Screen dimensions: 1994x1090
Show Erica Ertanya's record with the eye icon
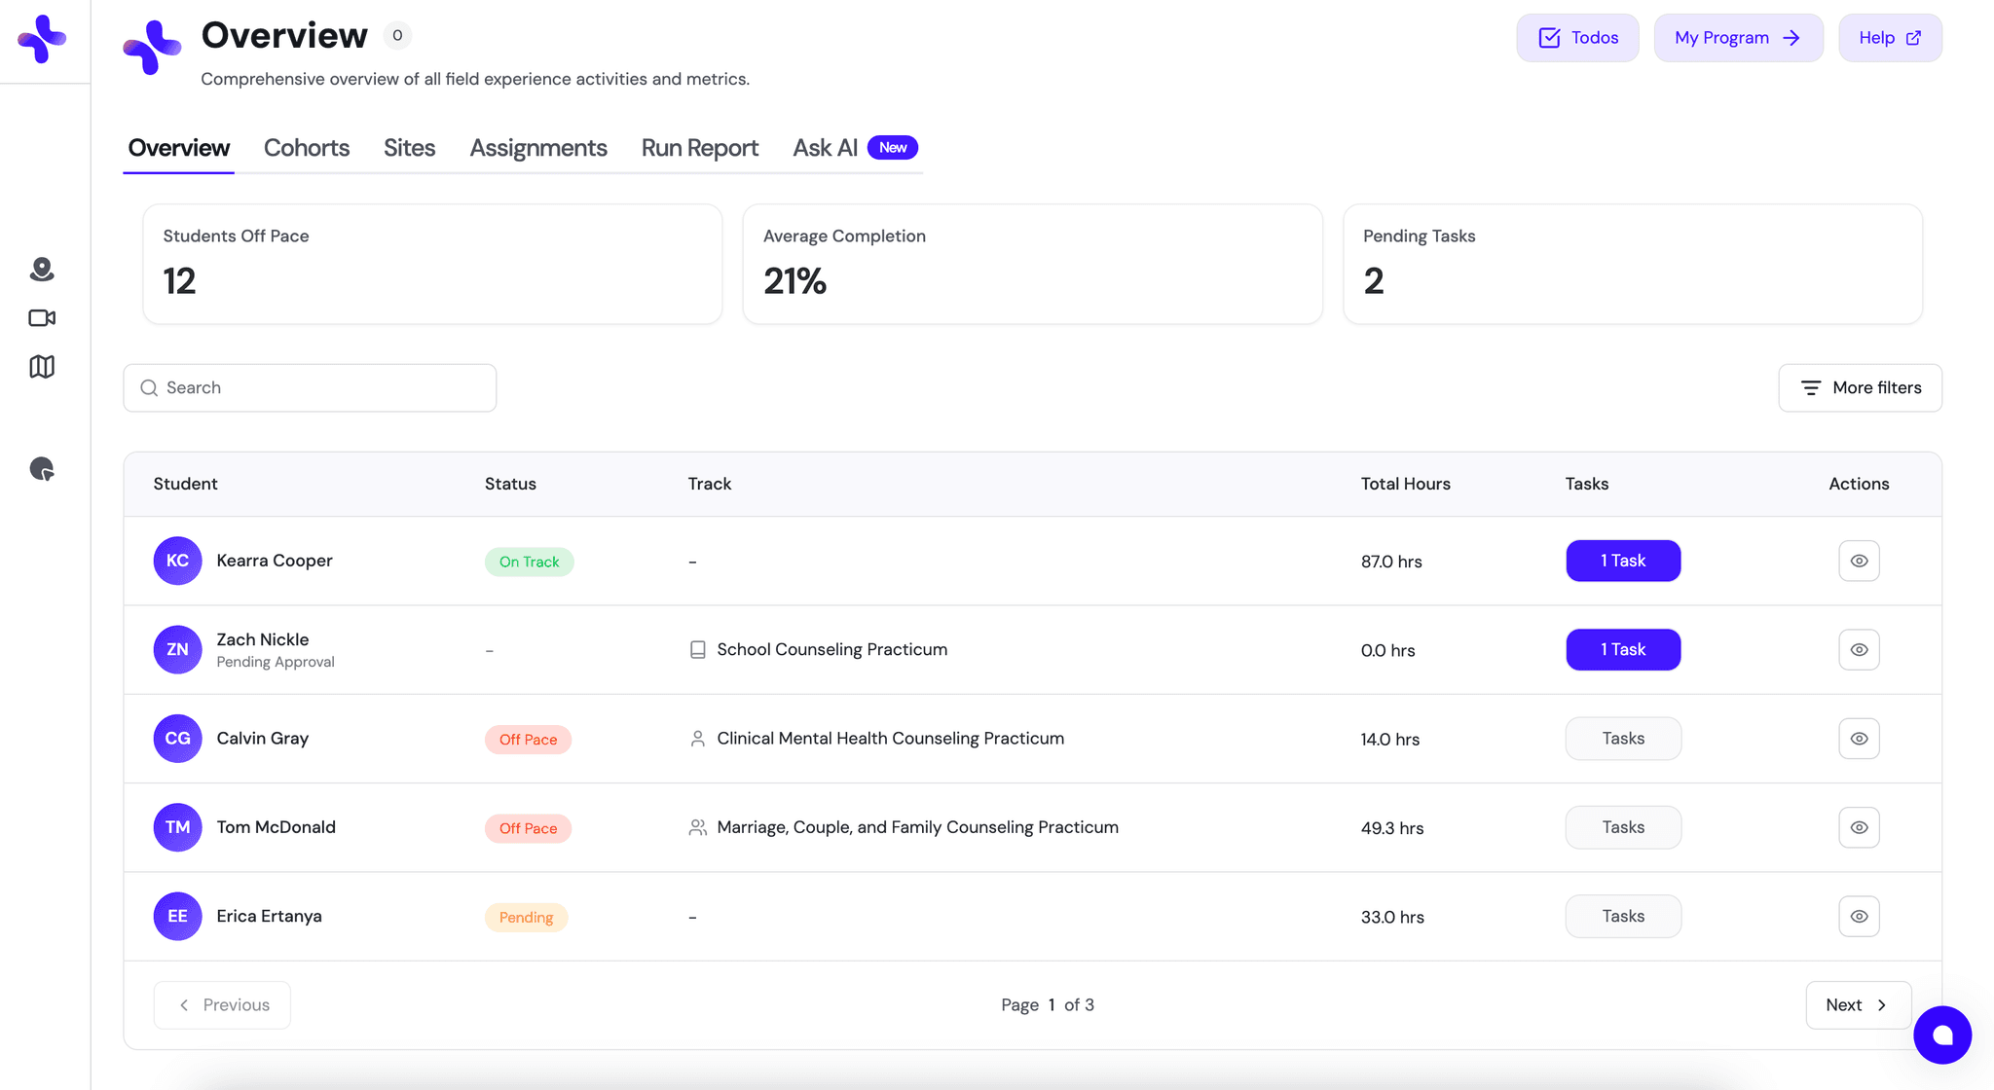click(x=1859, y=916)
